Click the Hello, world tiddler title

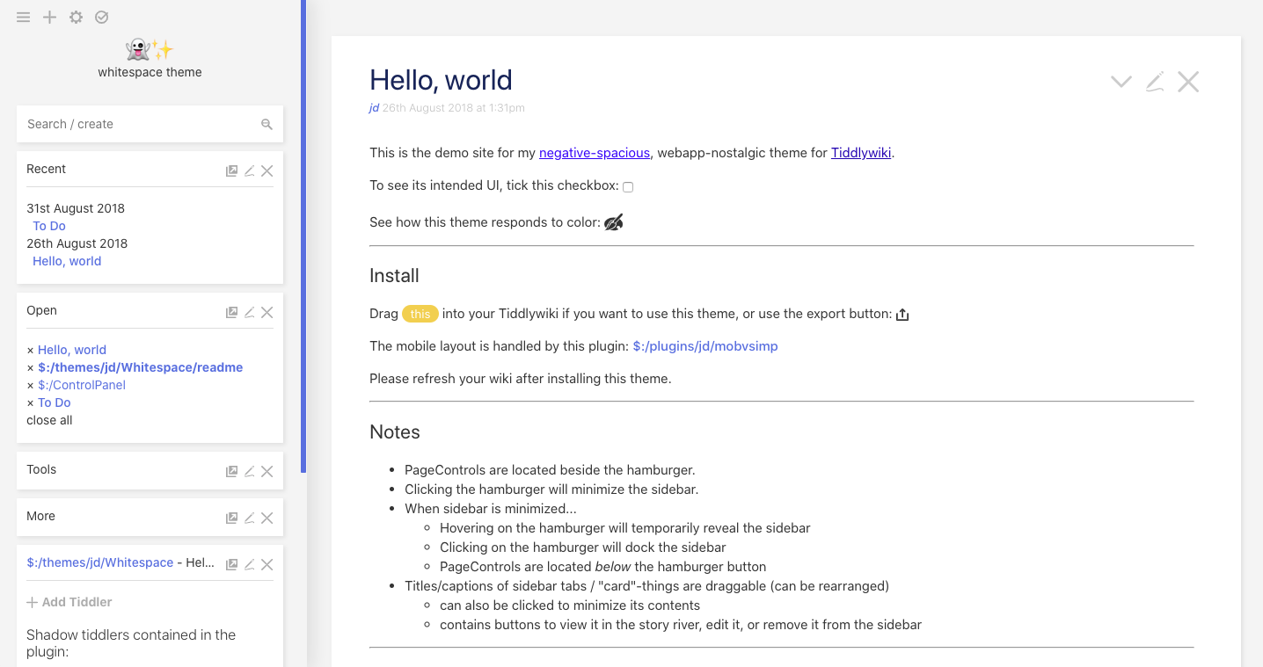point(441,80)
